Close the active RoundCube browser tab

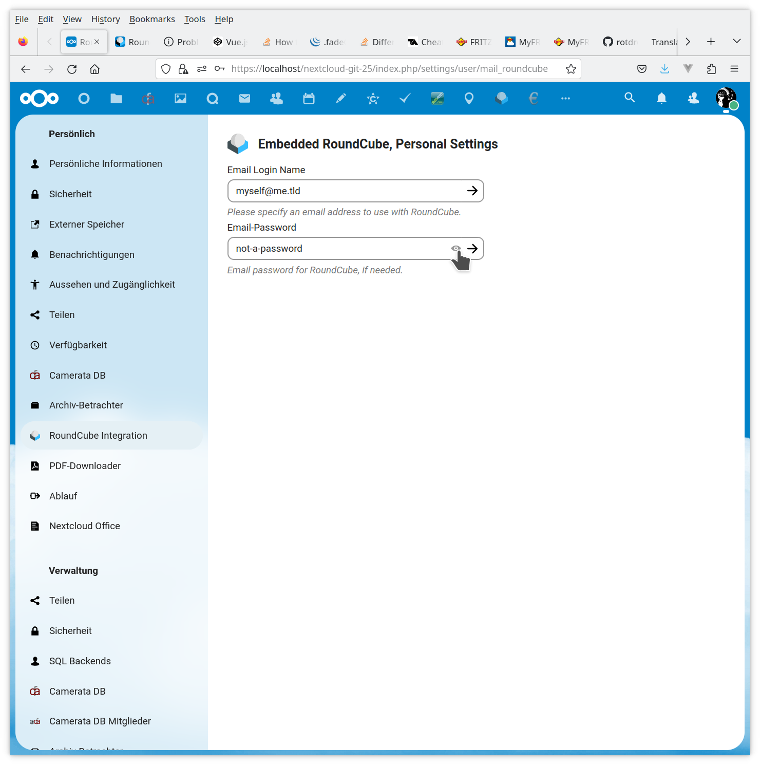[x=97, y=42]
